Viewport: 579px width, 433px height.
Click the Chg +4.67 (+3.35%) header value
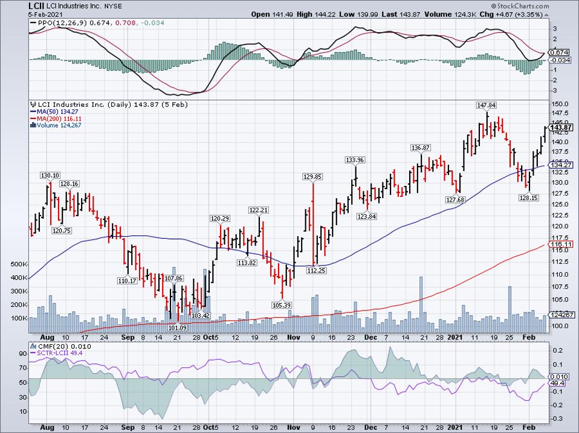(x=511, y=14)
